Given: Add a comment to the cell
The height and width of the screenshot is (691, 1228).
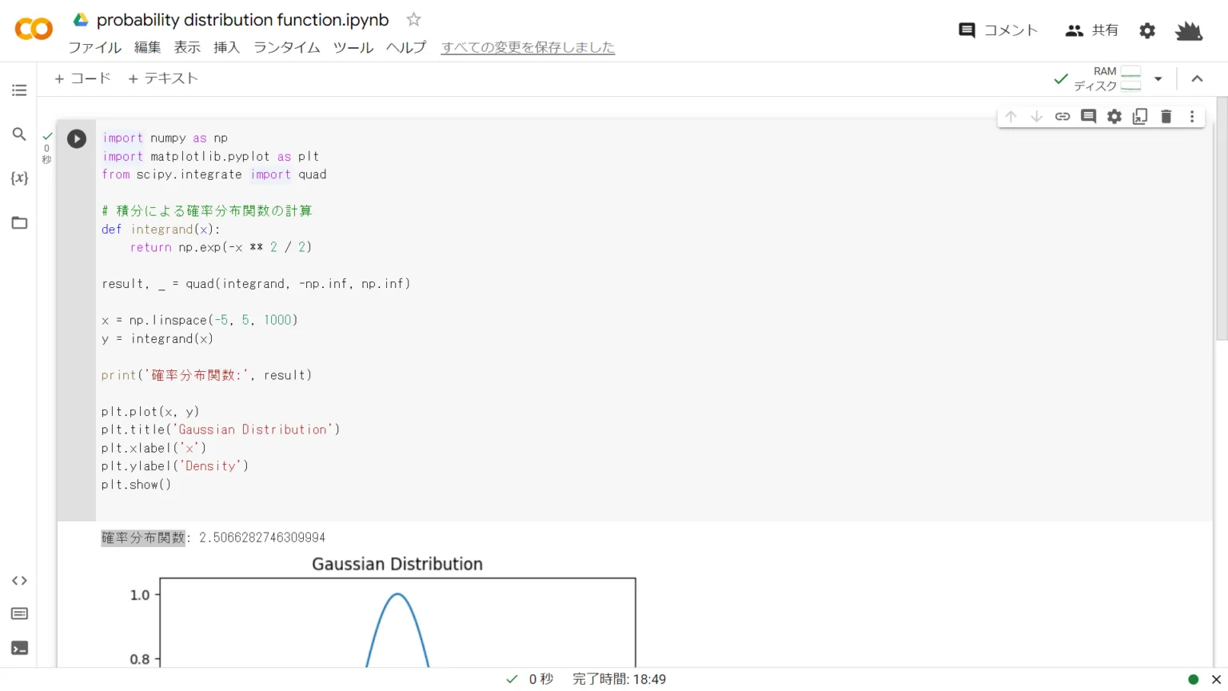Looking at the screenshot, I should (x=1088, y=117).
